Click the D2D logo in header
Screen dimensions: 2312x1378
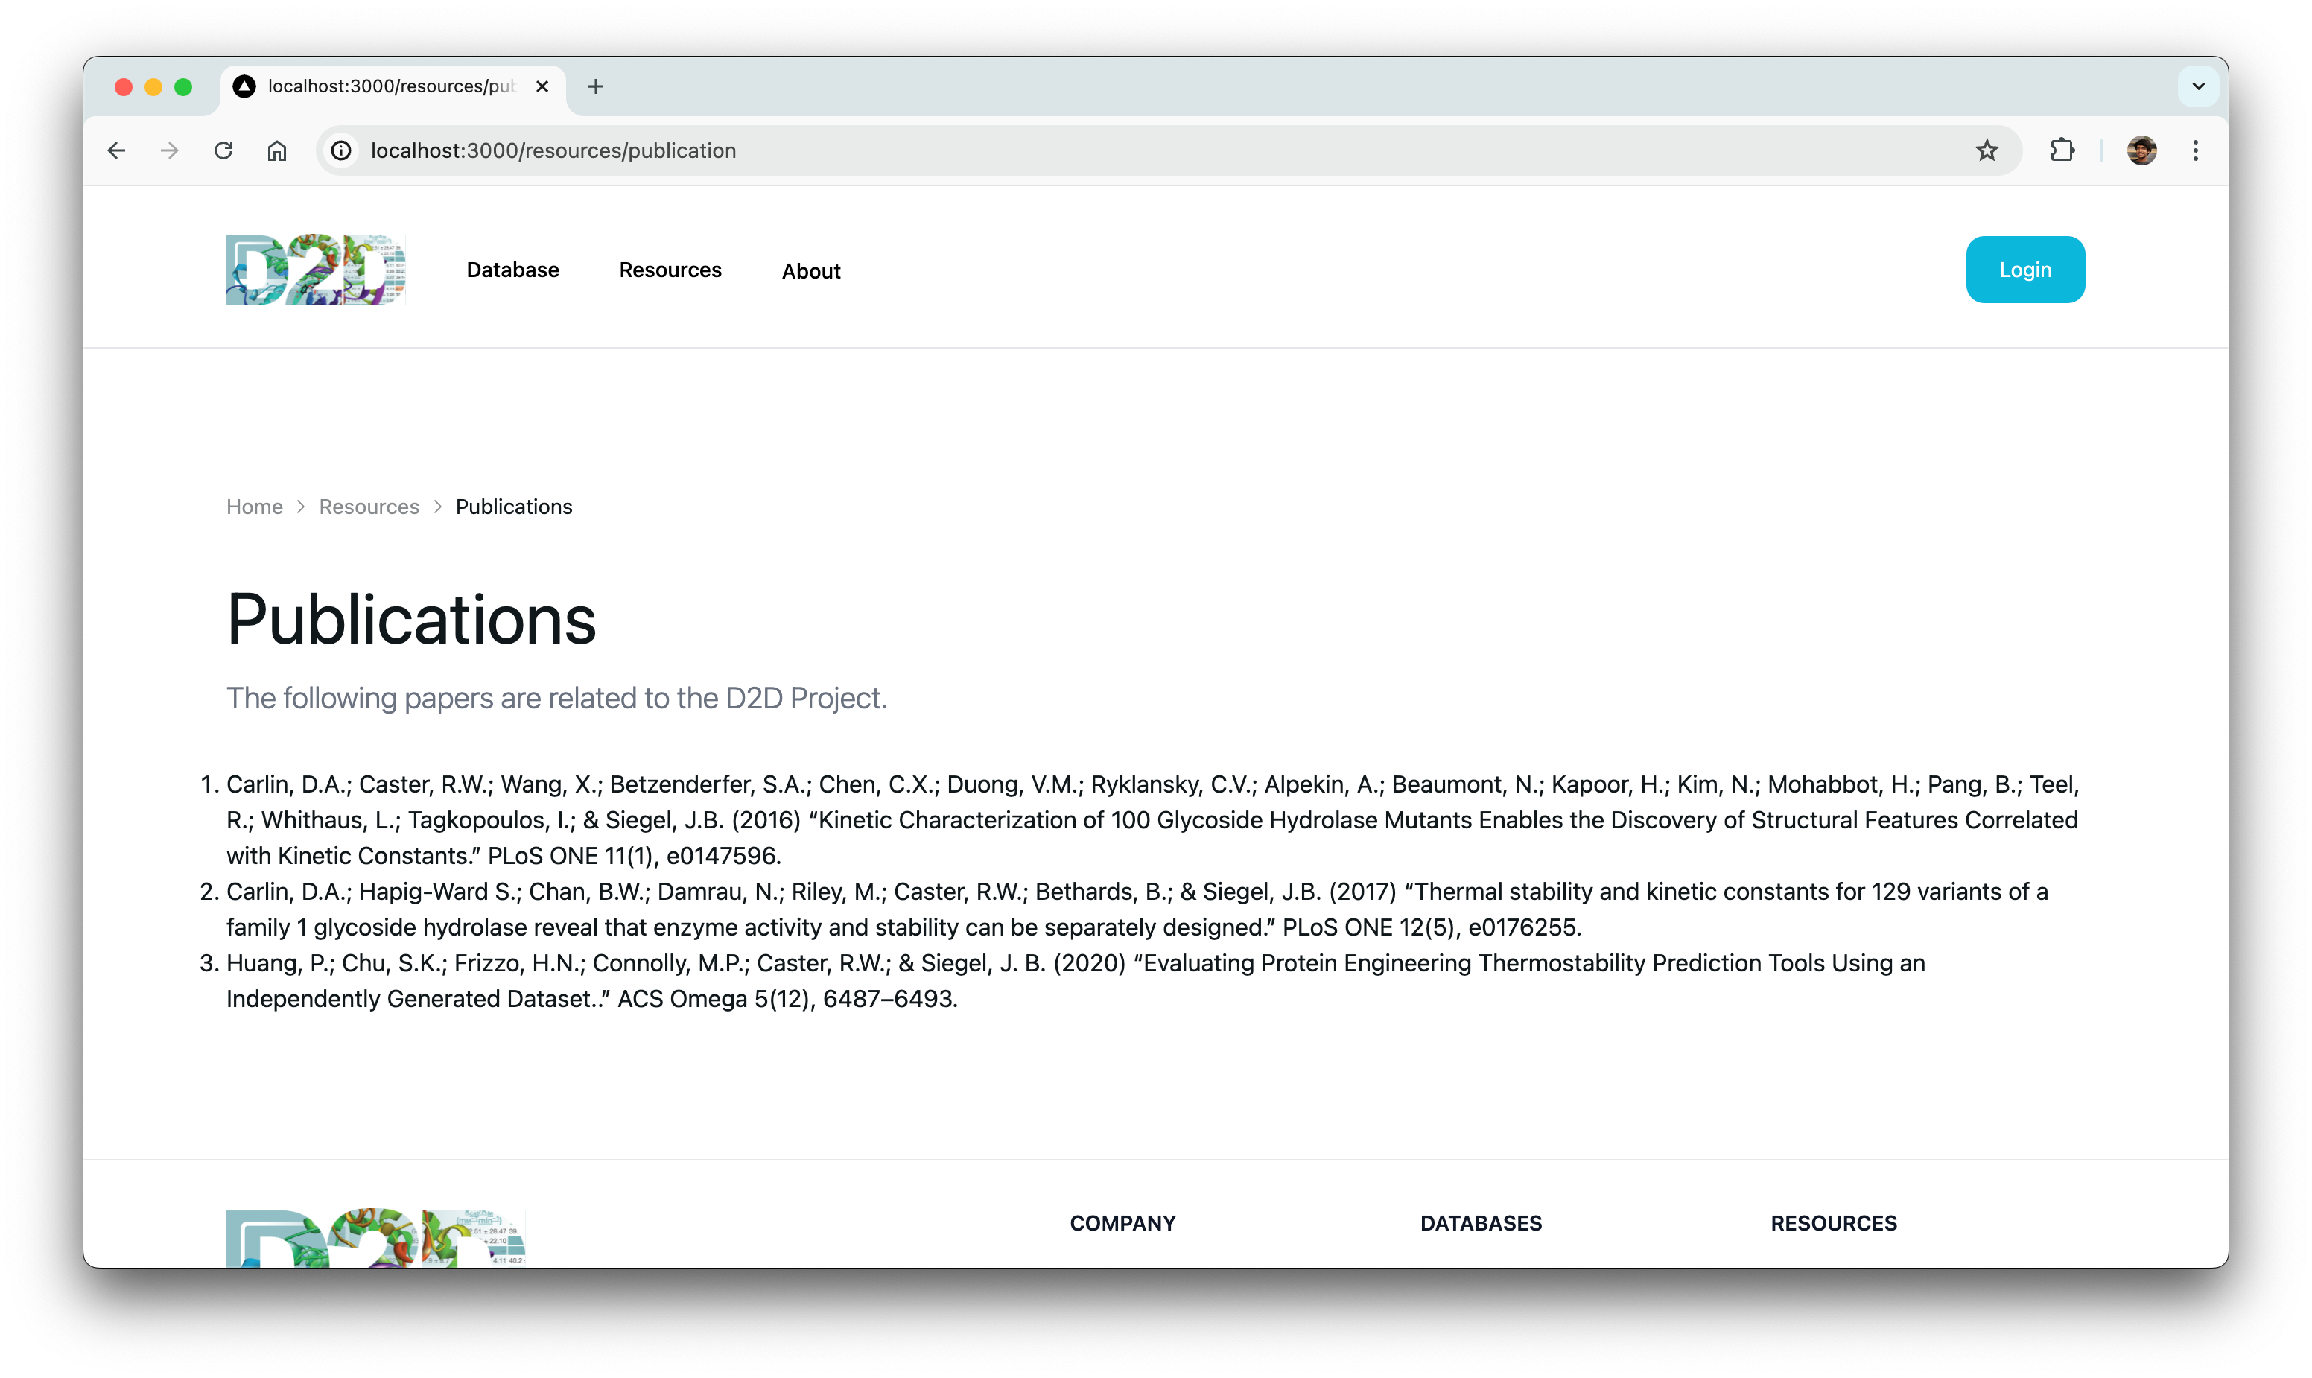pyautogui.click(x=316, y=270)
